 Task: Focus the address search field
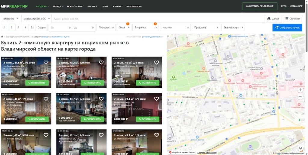click(x=158, y=19)
